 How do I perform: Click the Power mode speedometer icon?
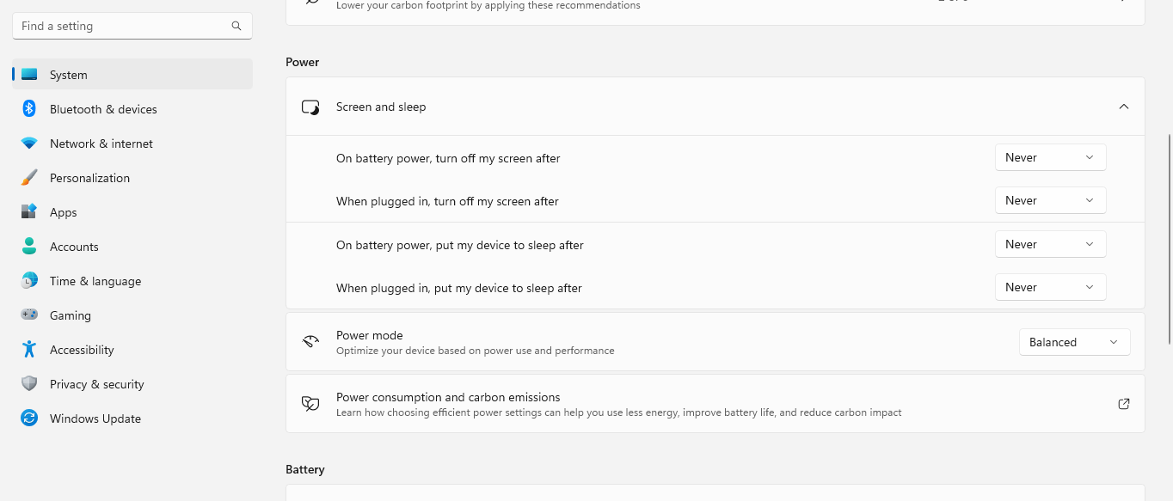coord(310,340)
